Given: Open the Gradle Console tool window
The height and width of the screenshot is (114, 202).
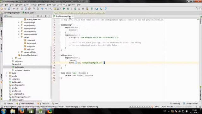Looking at the screenshot, I should (x=190, y=104).
